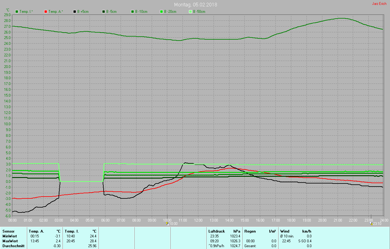This screenshot has height=249, width=390.
Task: Click the B -10cm legend color square
Action: 133,12
